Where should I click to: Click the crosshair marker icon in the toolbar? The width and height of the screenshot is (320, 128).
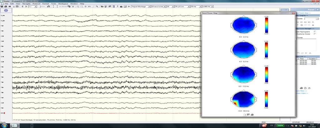tap(86, 7)
